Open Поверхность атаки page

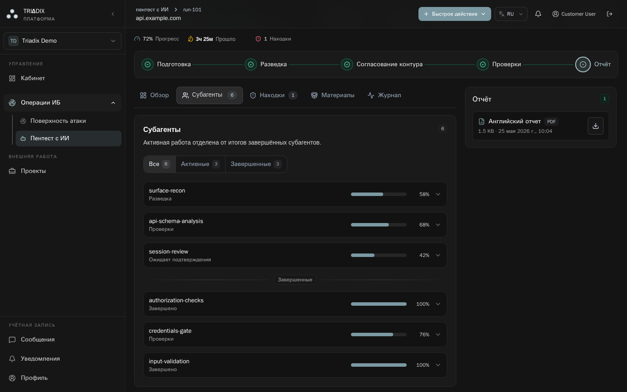68,121
